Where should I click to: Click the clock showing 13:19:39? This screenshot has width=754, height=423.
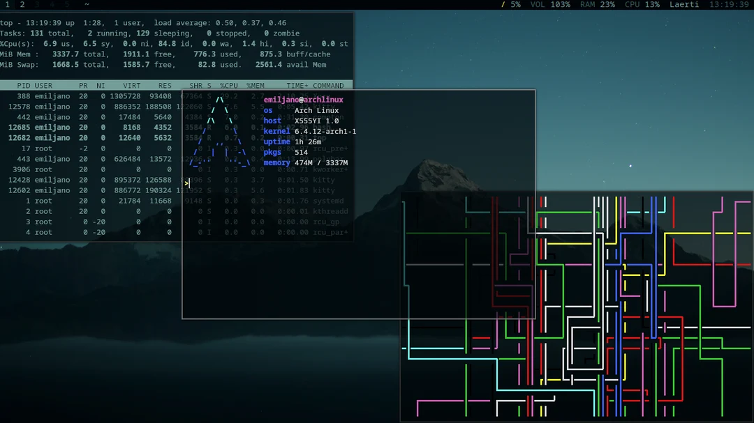pos(727,4)
